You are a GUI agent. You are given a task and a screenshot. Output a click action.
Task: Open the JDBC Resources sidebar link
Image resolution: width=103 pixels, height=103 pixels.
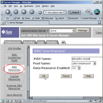point(14,68)
